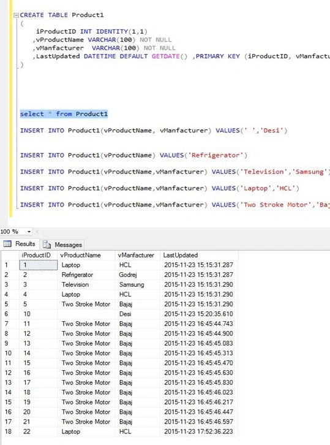Click timestamp 2015-11-23 16:45:46.023
The width and height of the screenshot is (330, 445).
point(198,392)
